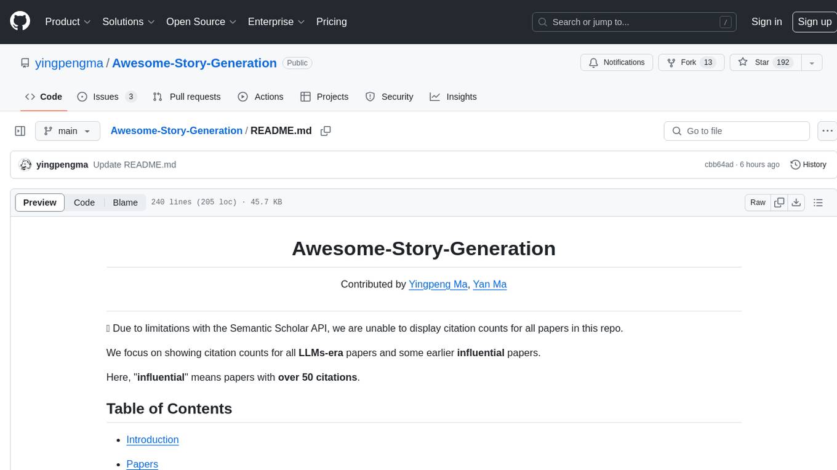This screenshot has width=837, height=470.
Task: Click the Notifications bell button
Action: (x=617, y=63)
